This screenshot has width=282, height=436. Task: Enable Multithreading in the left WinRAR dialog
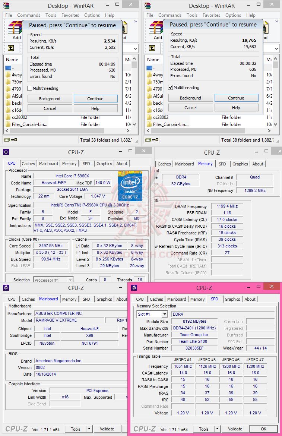pos(30,88)
